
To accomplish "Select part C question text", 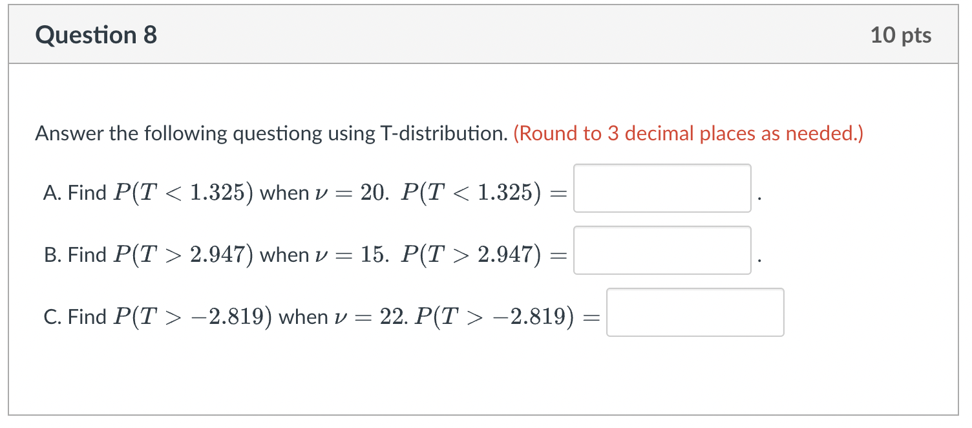I will pyautogui.click(x=213, y=315).
